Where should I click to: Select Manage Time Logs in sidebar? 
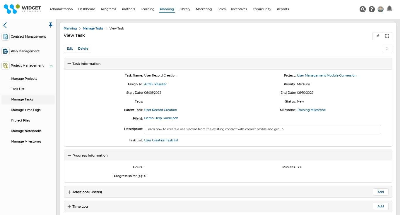(26, 110)
